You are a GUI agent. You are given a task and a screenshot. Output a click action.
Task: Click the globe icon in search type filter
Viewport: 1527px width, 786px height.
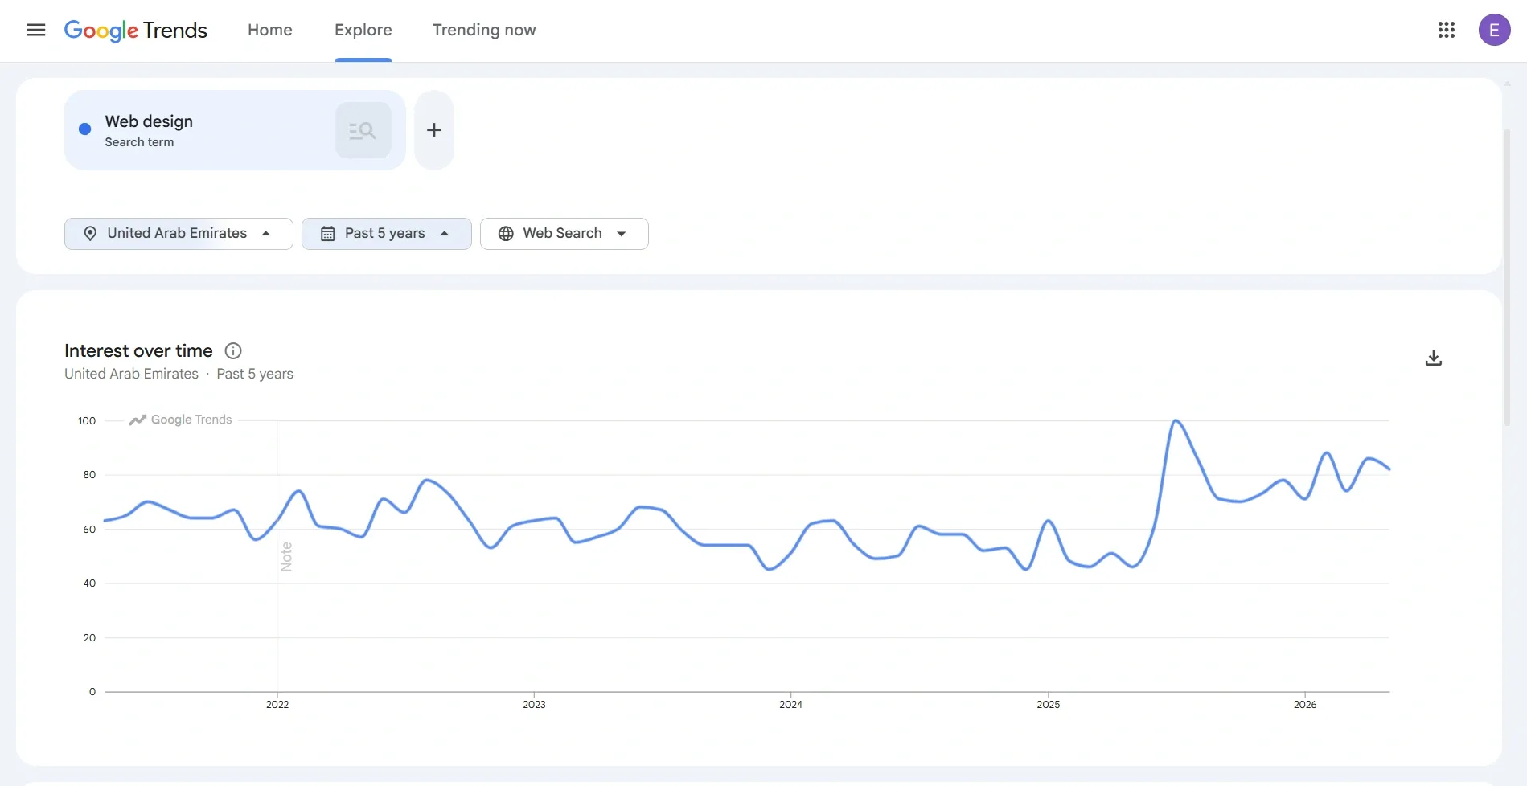click(x=506, y=234)
